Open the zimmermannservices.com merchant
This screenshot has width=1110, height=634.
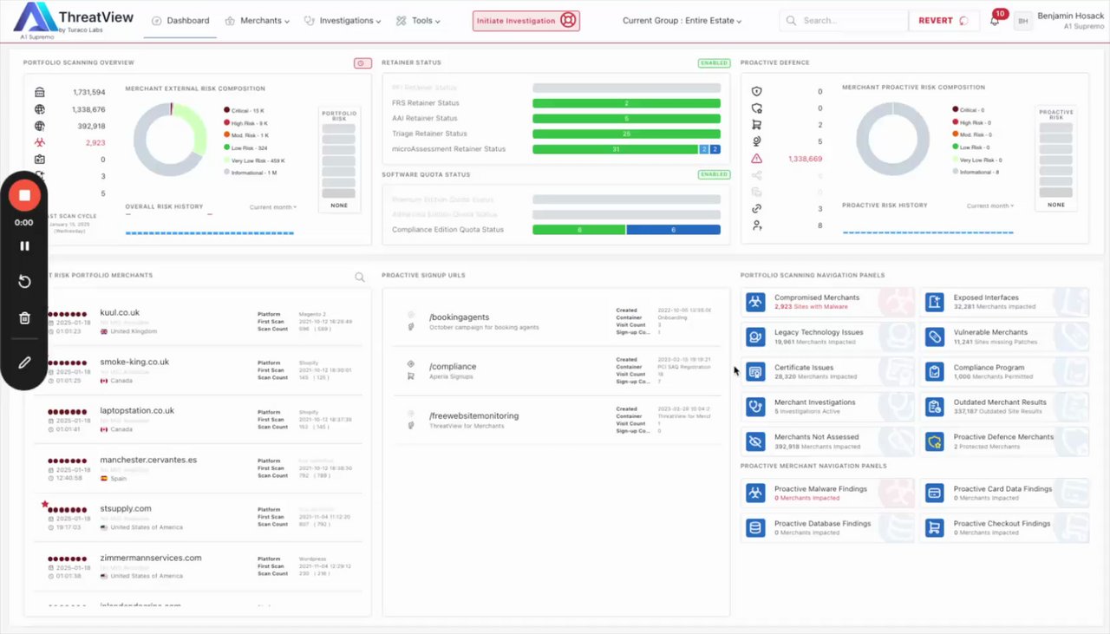tap(151, 558)
